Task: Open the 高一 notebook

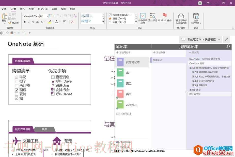Action: (x=132, y=73)
